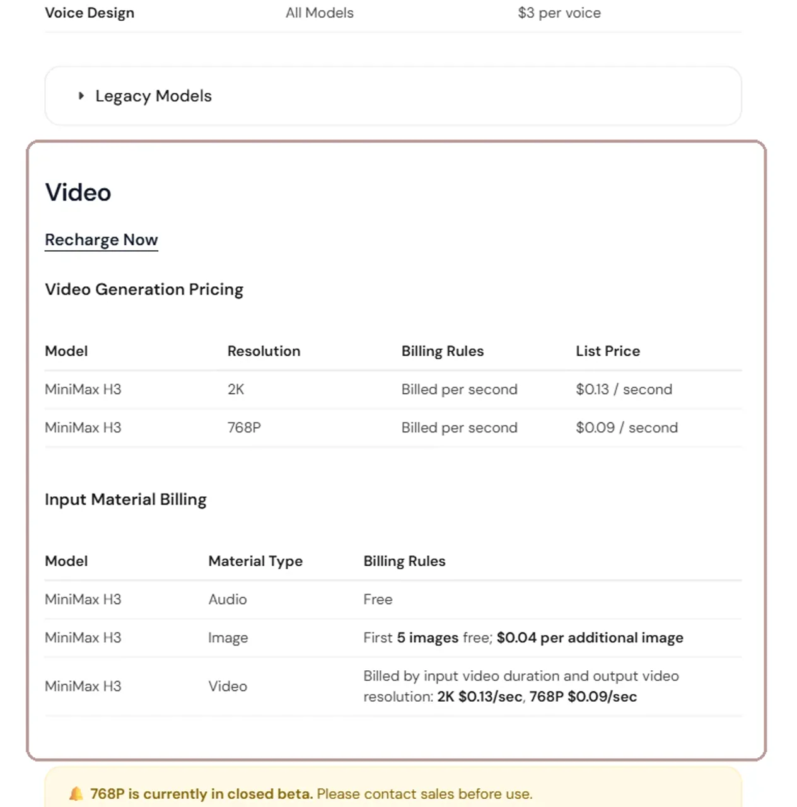Click the Image material type cell
This screenshot has width=797, height=807.
tap(228, 638)
